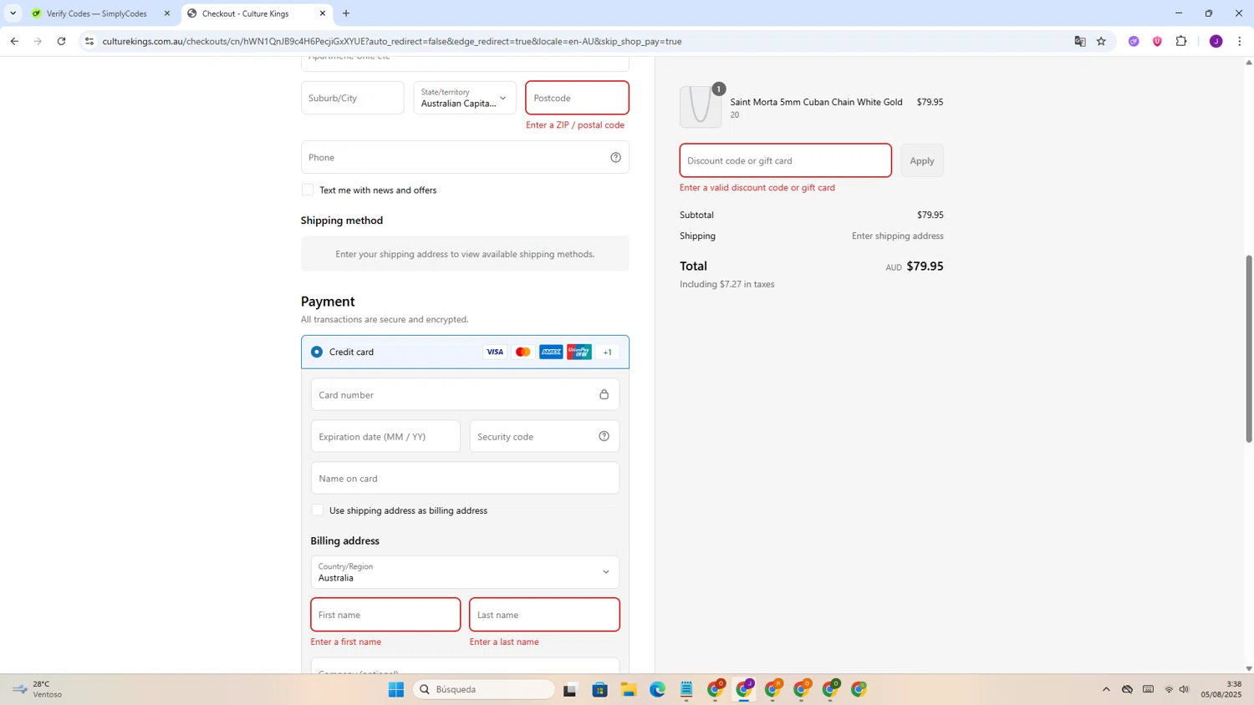
Task: Select the Credit card radio button
Action: click(317, 352)
